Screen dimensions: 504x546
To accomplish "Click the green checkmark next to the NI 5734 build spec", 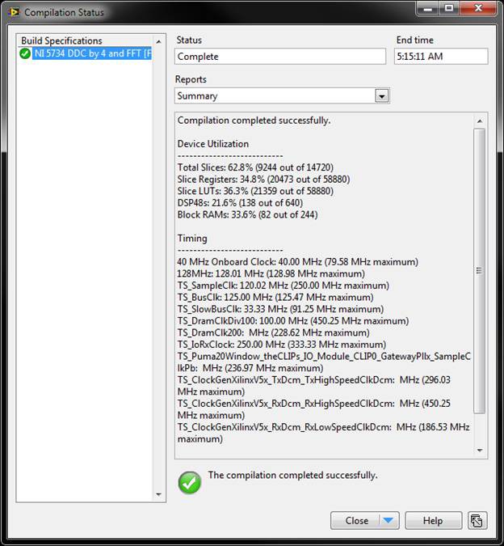I will 25,53.
